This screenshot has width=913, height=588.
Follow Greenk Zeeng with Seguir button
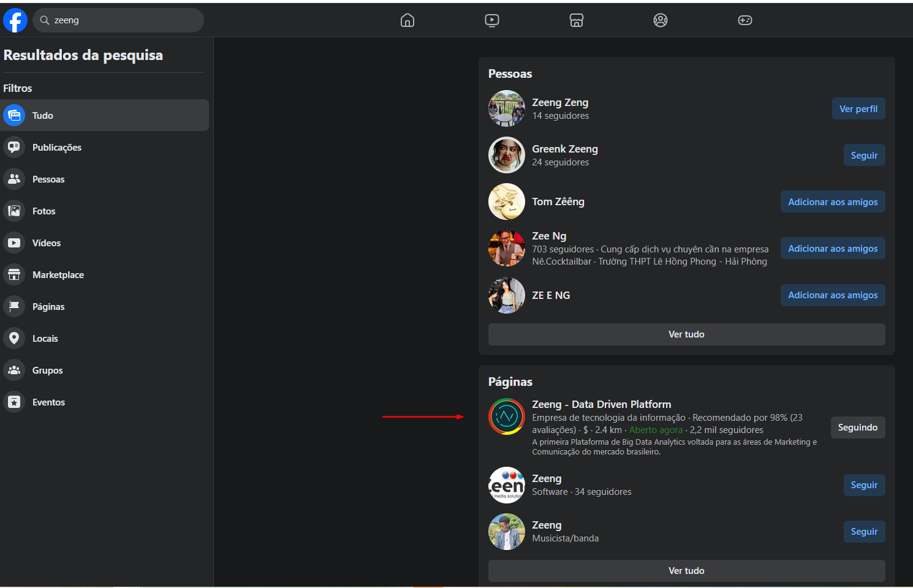864,156
